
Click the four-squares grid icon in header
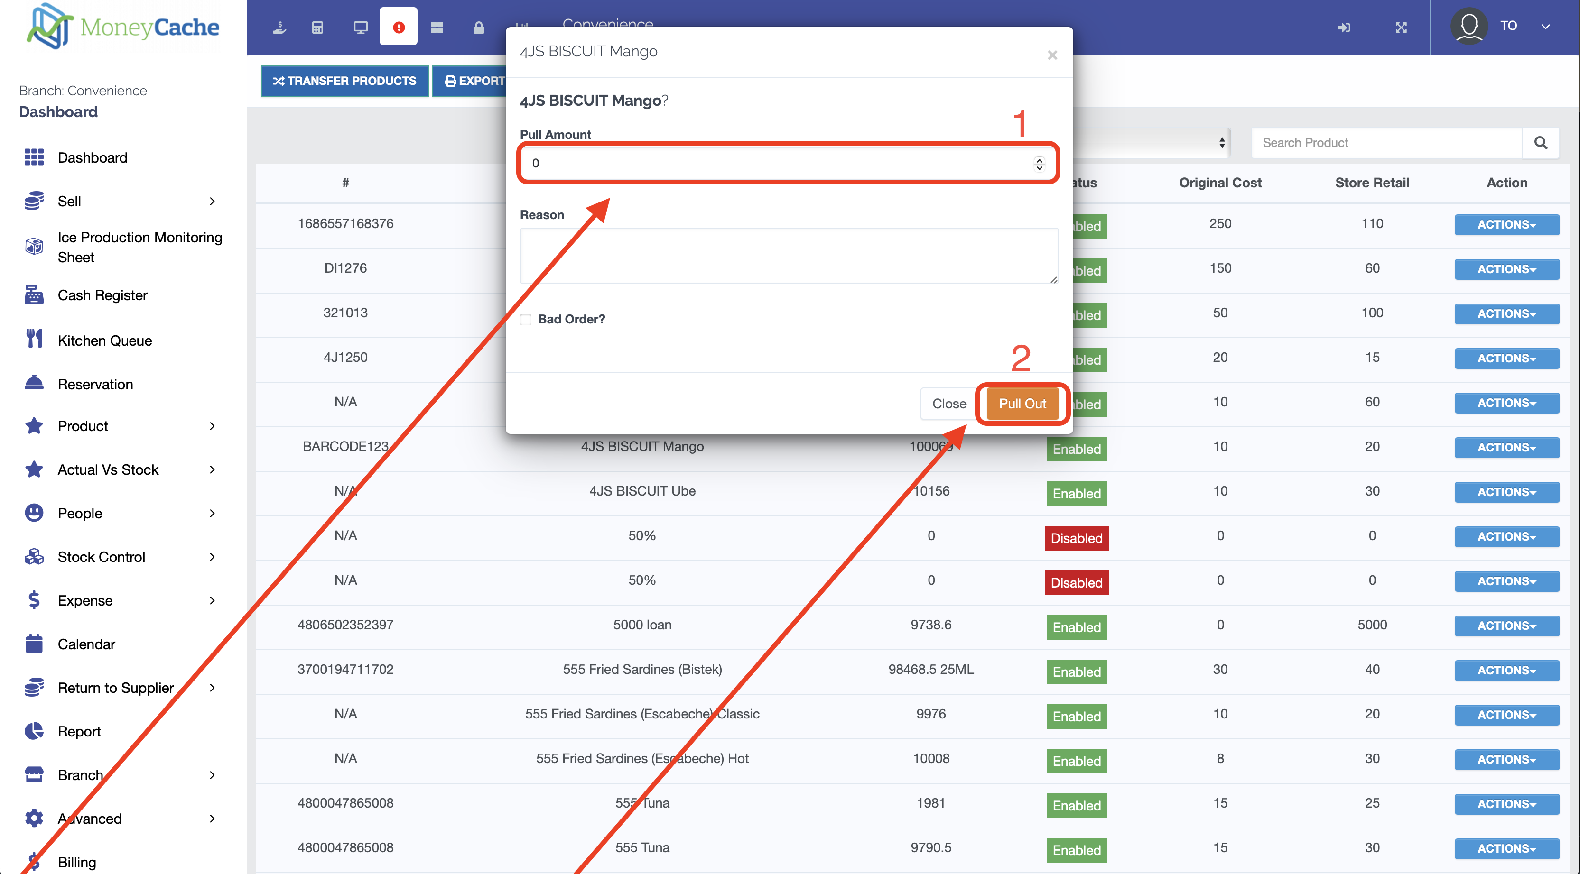pyautogui.click(x=437, y=28)
